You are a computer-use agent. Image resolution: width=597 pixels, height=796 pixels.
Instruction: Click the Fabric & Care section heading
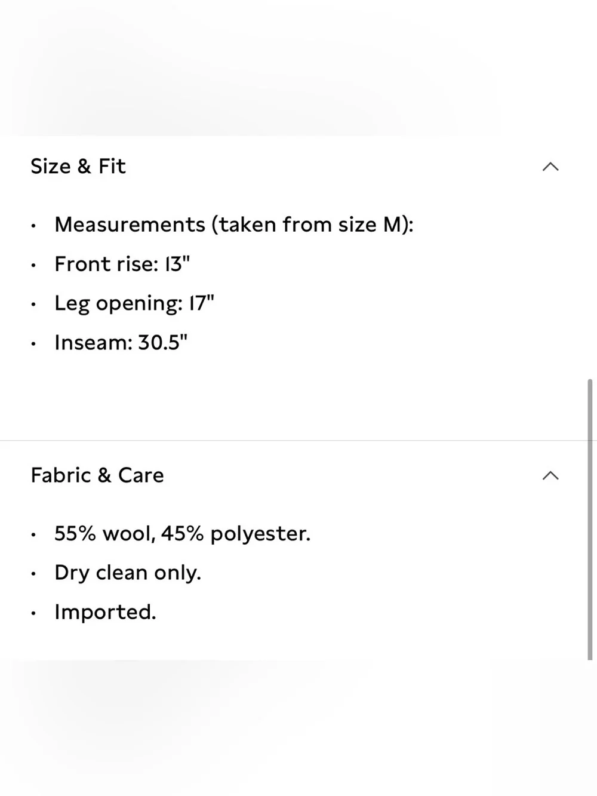tap(97, 475)
